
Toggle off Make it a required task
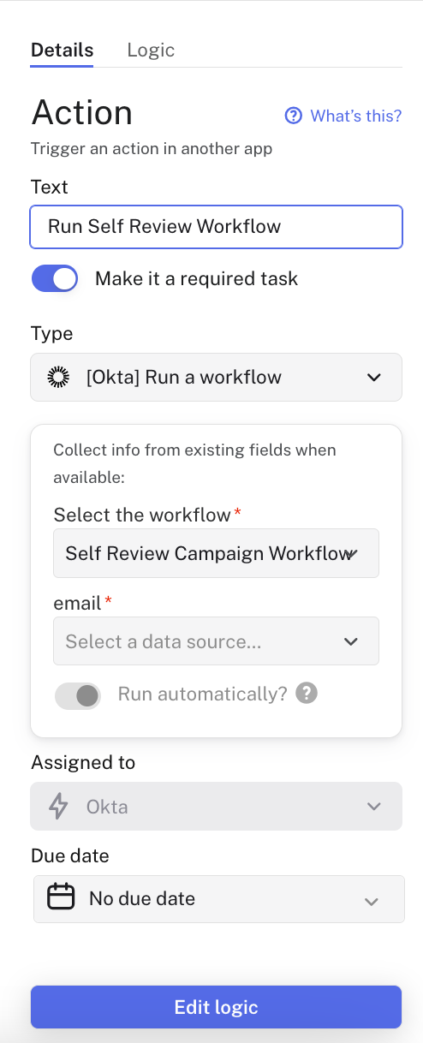55,278
